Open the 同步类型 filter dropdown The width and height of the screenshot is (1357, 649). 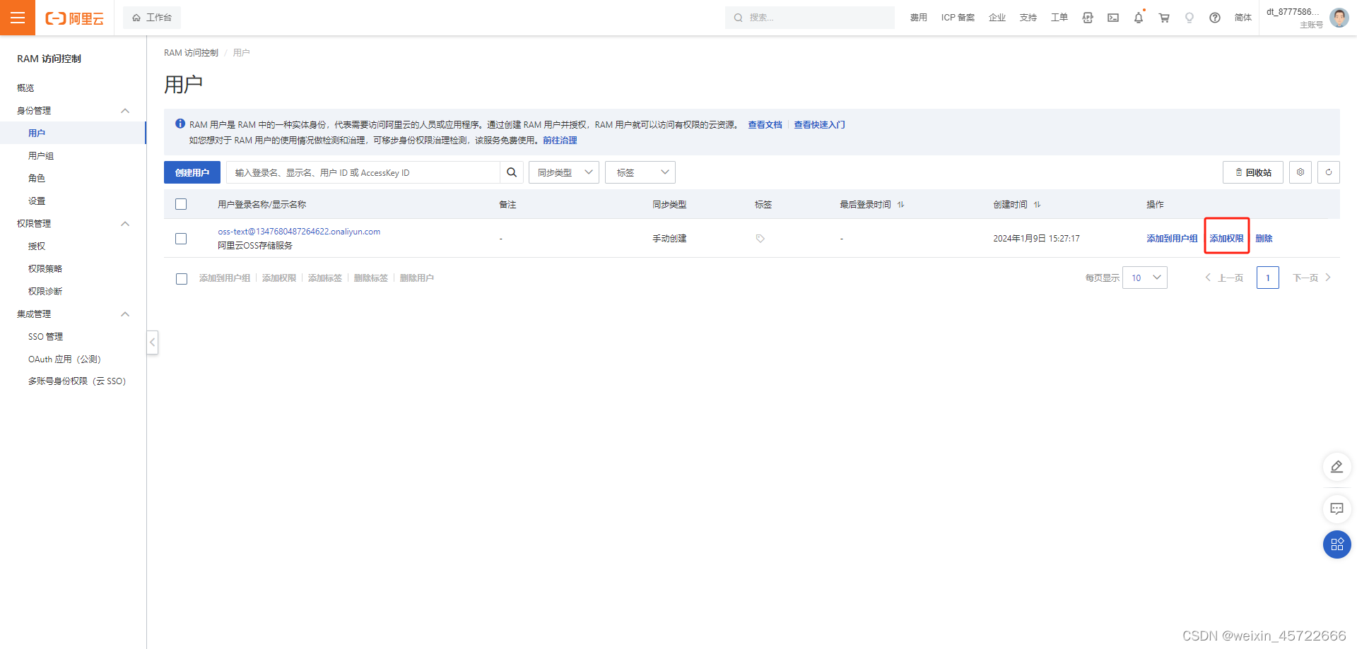pyautogui.click(x=564, y=172)
